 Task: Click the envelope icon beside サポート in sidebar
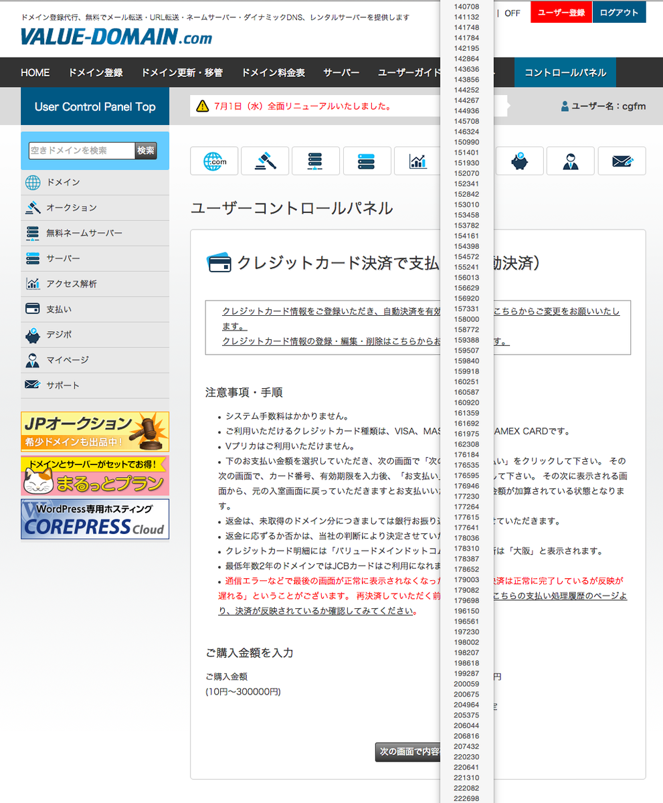tap(32, 385)
